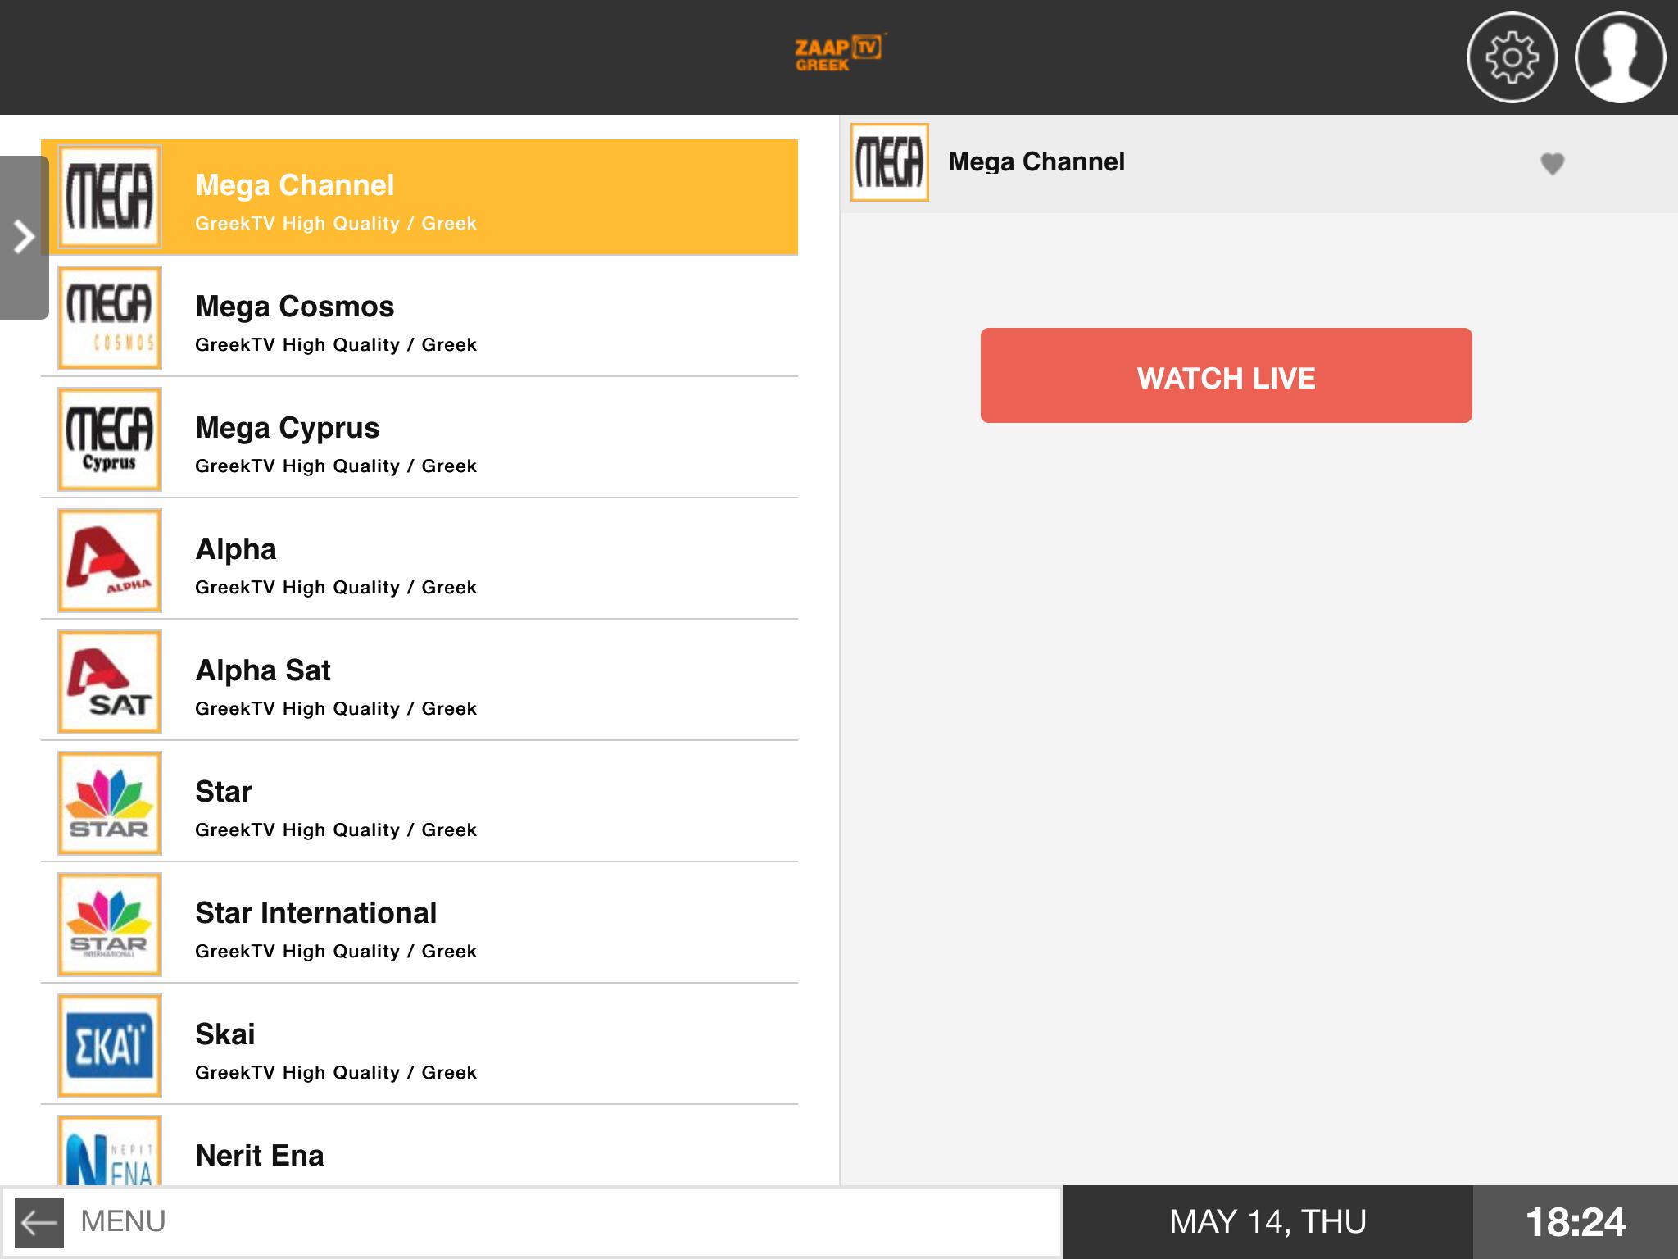Pick the Alpha channel title
The height and width of the screenshot is (1259, 1678).
click(236, 550)
